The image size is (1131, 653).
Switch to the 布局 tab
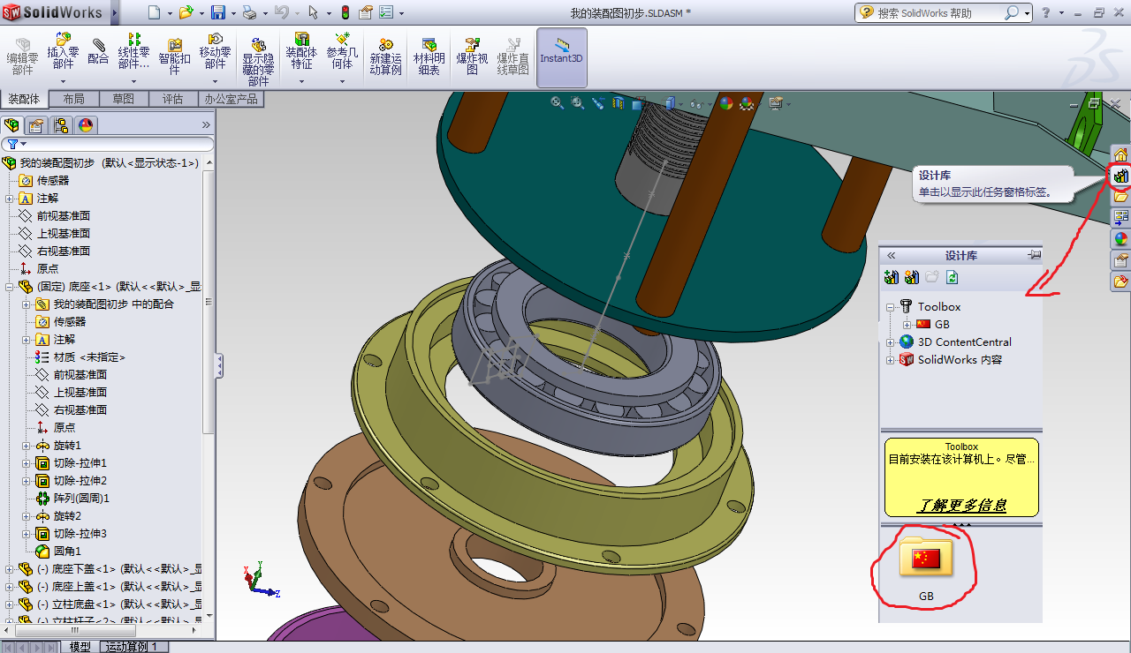73,99
